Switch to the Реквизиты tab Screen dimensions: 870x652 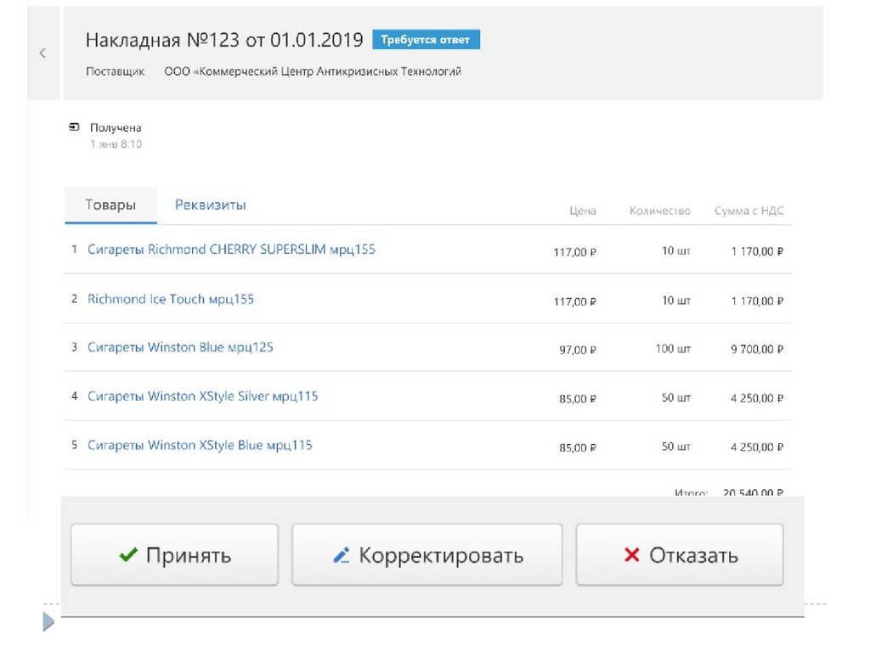coord(210,205)
